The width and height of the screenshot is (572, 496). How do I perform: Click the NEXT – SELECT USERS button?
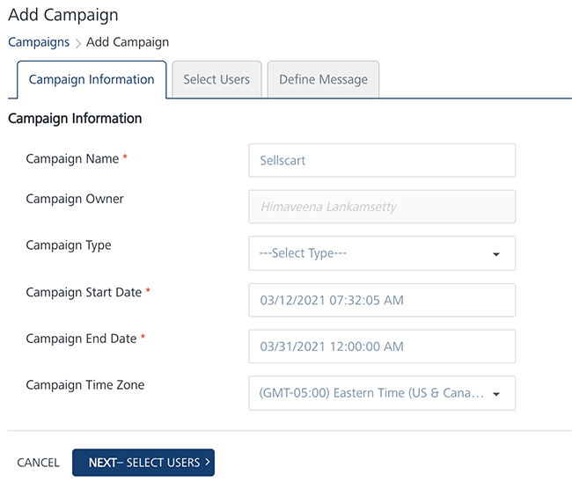click(x=143, y=463)
